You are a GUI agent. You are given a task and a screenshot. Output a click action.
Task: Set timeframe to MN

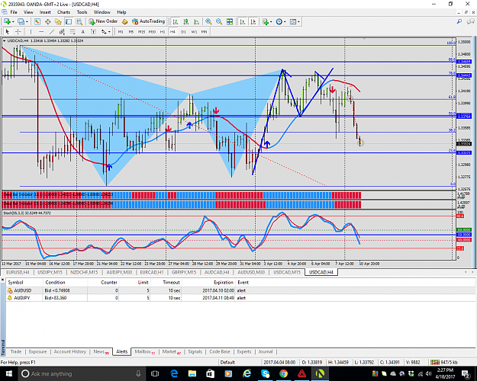coord(204,31)
